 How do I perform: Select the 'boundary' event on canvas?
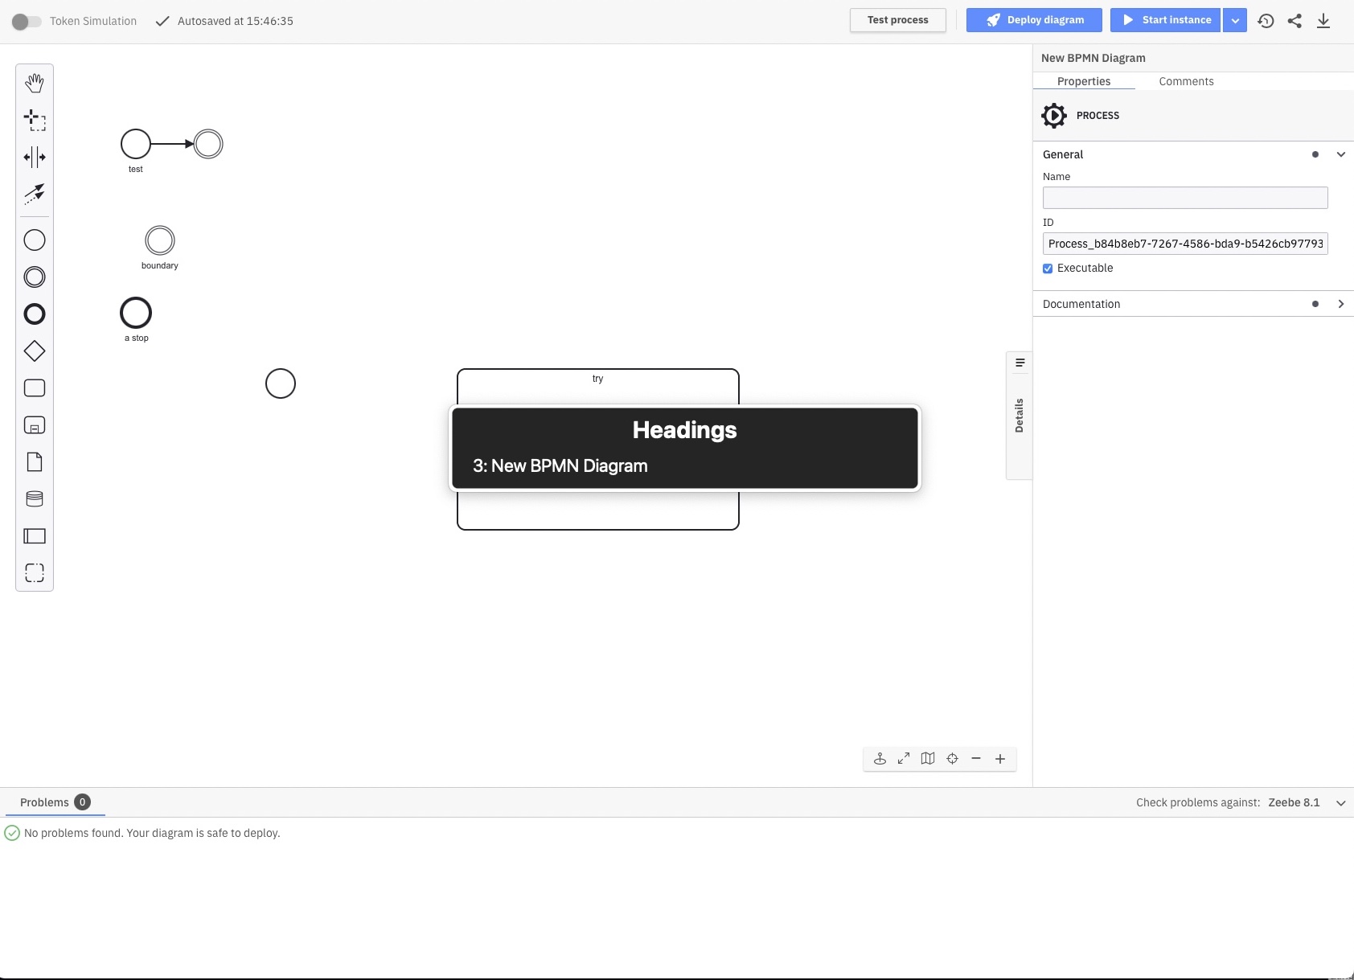coord(160,240)
